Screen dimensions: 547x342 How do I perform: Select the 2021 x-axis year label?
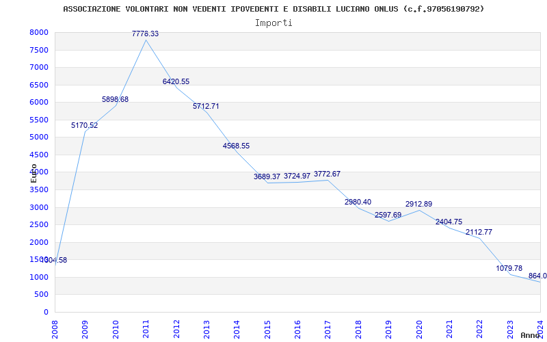(449, 329)
